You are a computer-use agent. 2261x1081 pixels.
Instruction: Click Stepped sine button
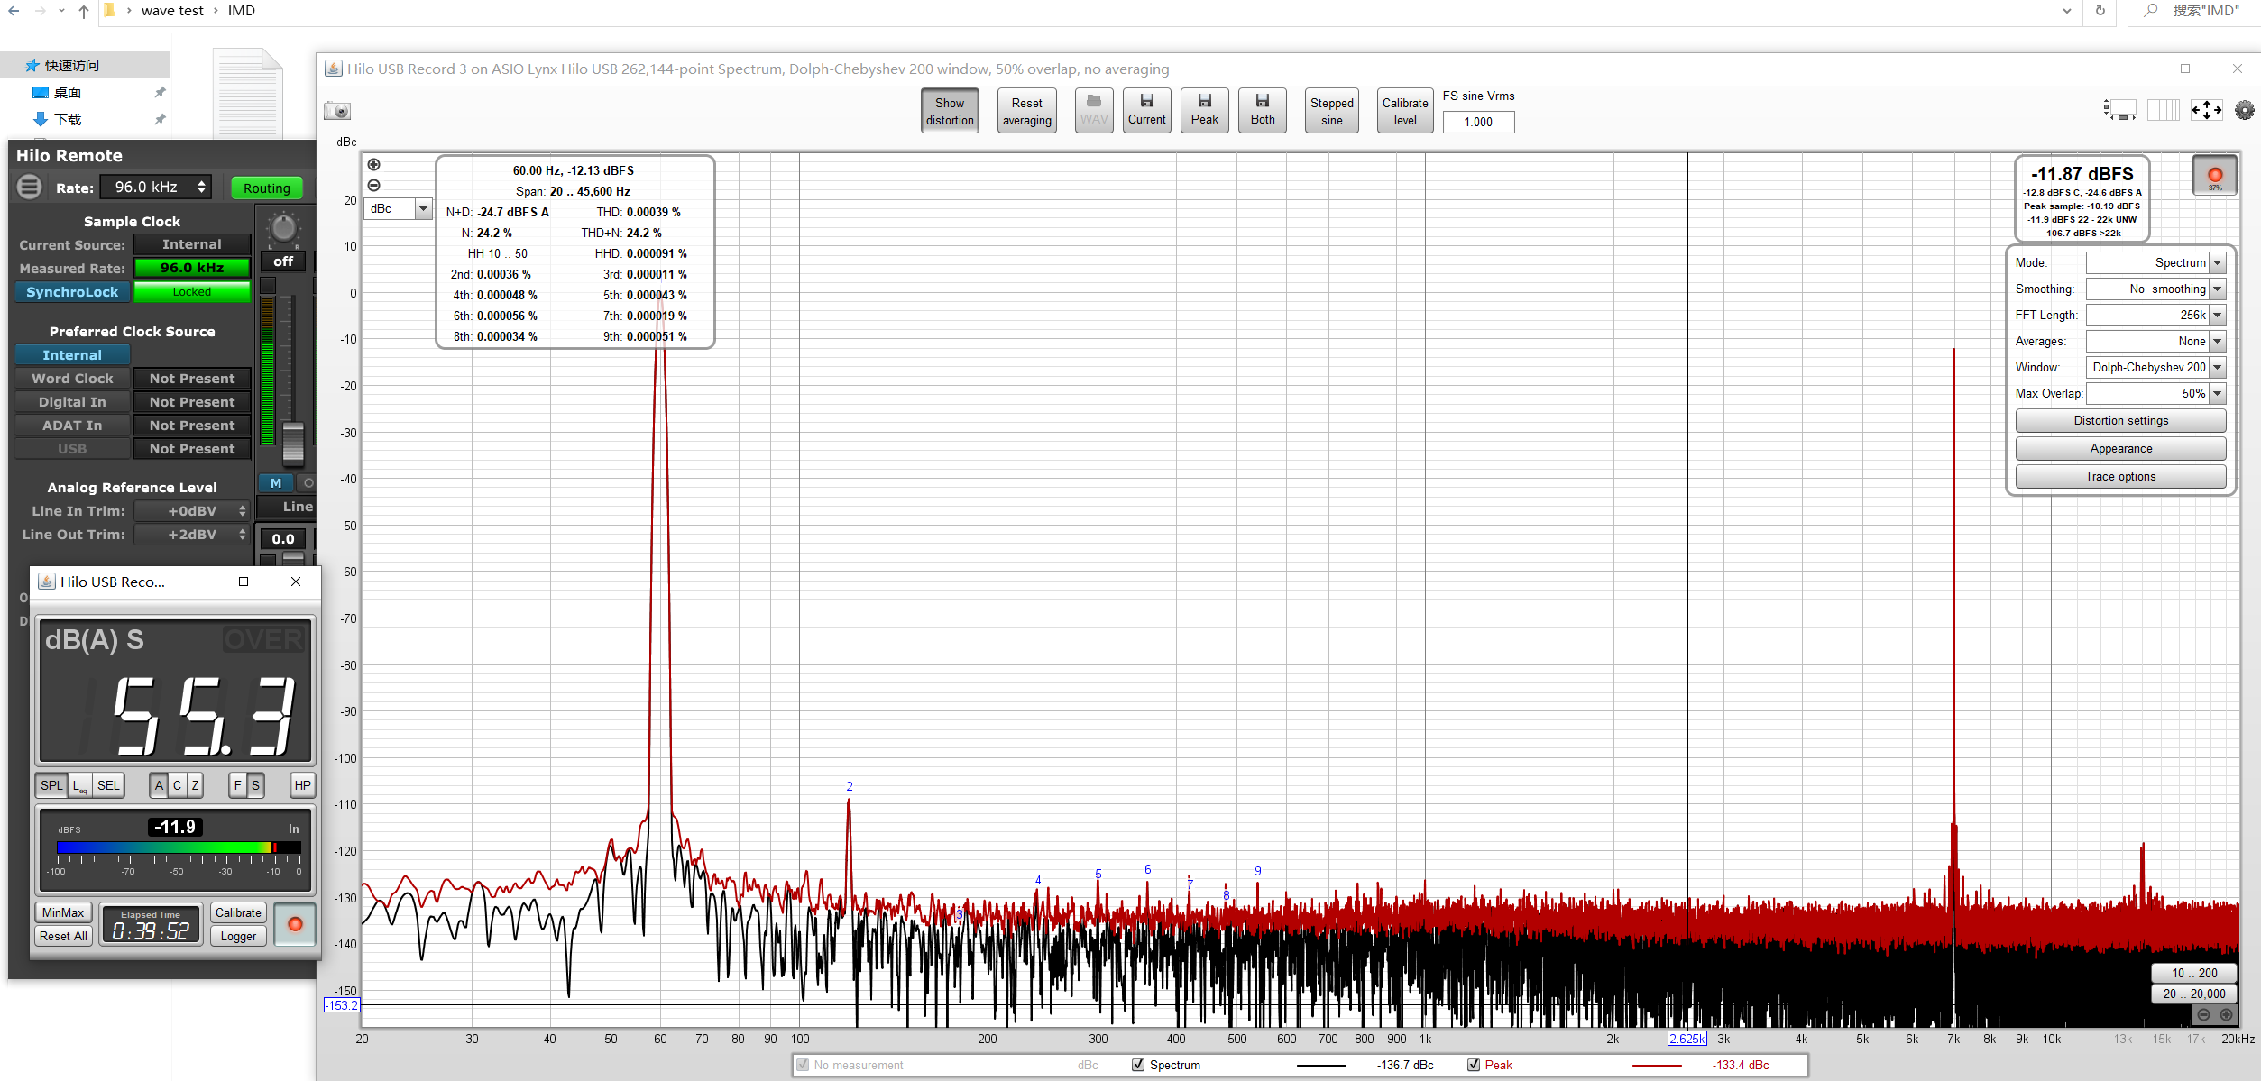1331,111
